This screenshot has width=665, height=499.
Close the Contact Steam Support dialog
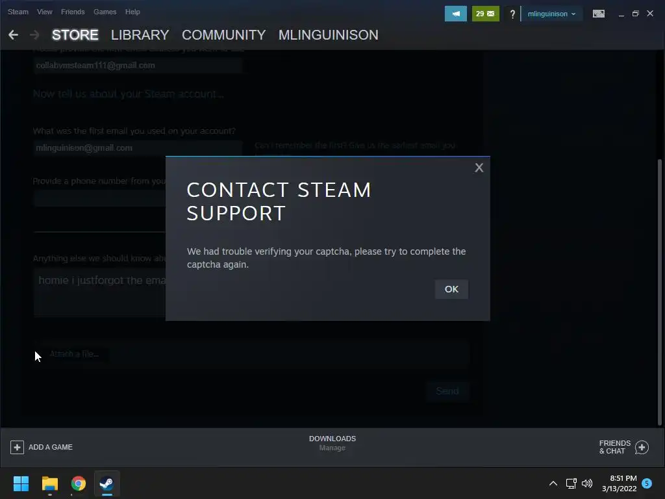pos(479,168)
